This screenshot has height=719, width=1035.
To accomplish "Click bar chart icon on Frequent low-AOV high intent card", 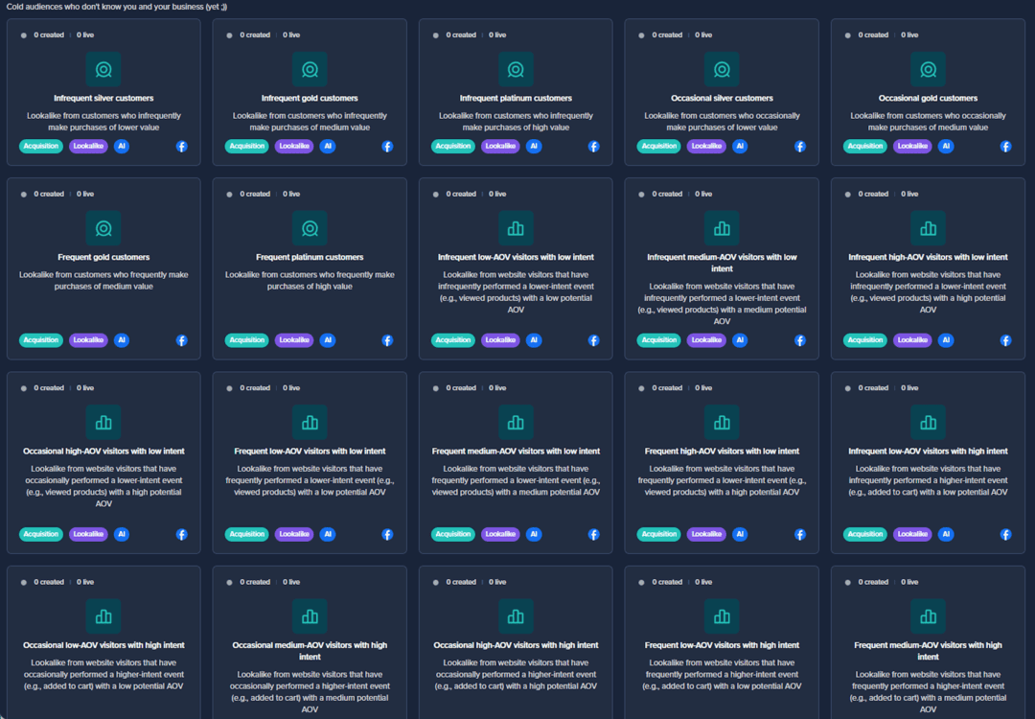I will pos(723,616).
